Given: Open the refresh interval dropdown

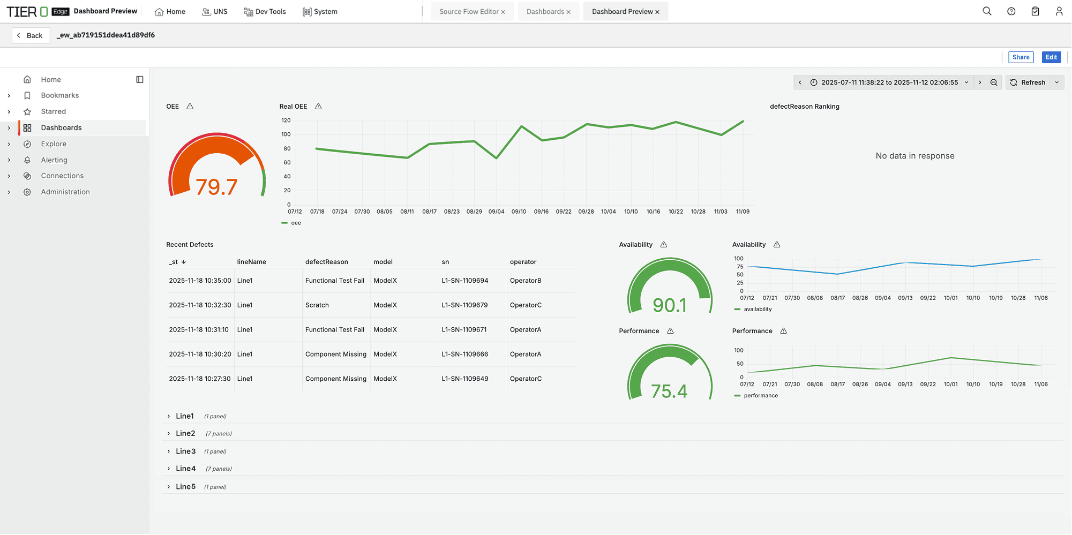Looking at the screenshot, I should 1057,82.
